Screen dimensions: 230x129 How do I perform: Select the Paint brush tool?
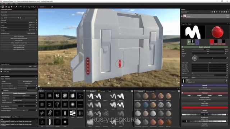tap(3, 7)
